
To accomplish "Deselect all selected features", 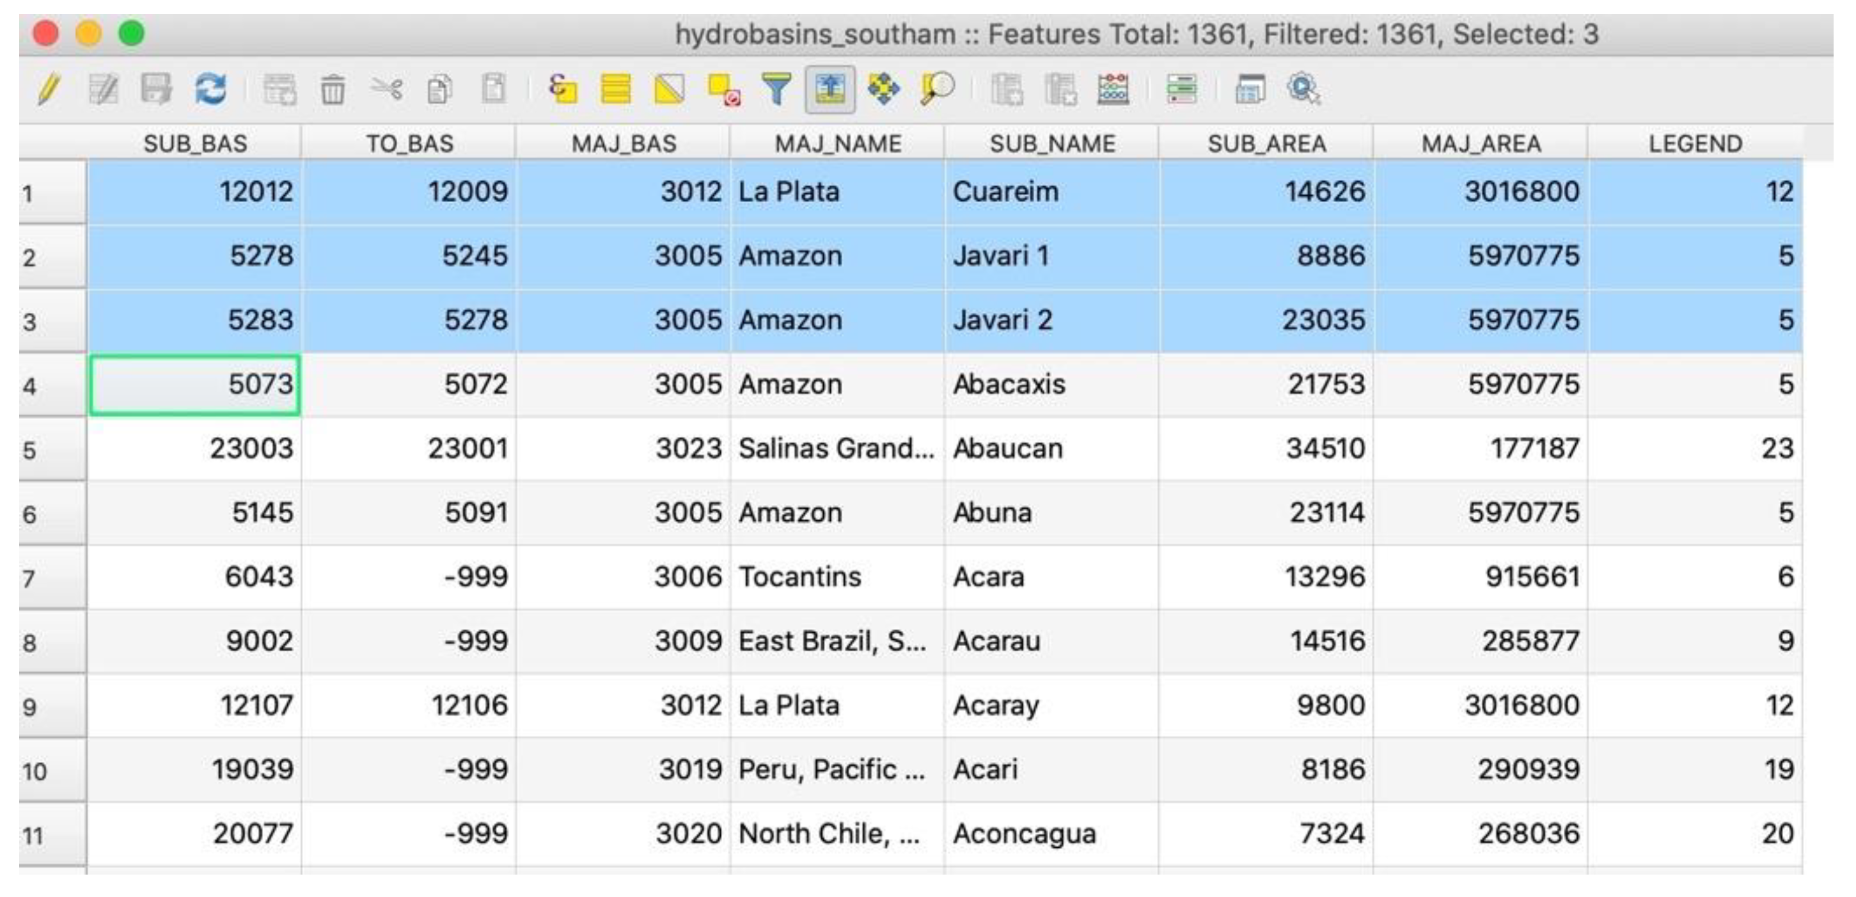I will click(x=723, y=90).
